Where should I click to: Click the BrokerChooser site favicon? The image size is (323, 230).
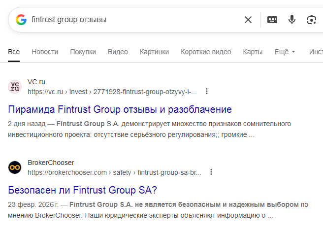pos(15,167)
